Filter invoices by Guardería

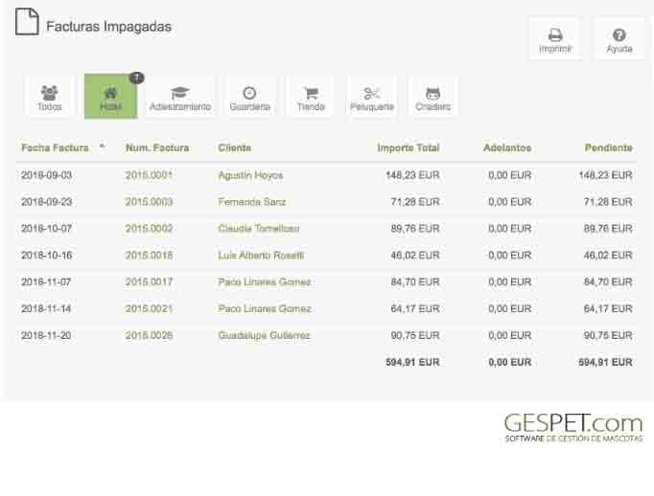249,97
